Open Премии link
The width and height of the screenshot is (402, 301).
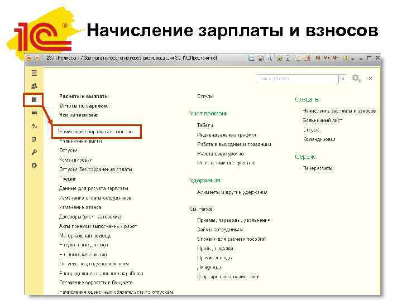(68, 179)
